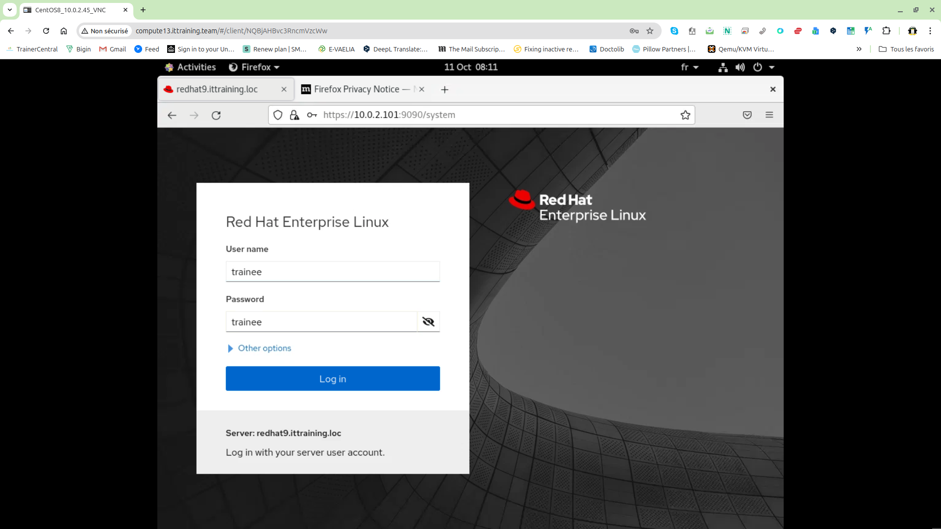The width and height of the screenshot is (941, 529).
Task: Bookmark page with Chrome star icon
Action: [x=650, y=31]
